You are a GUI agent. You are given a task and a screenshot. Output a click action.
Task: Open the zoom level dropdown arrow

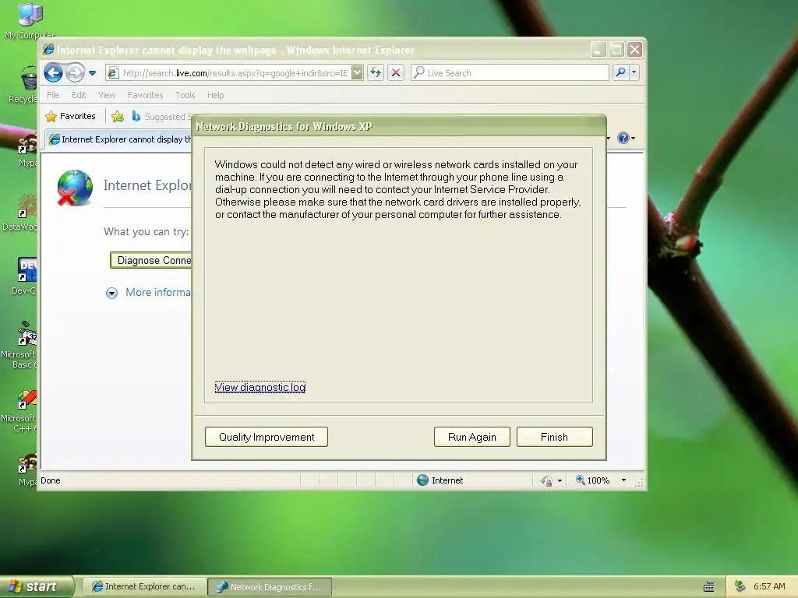tap(623, 480)
